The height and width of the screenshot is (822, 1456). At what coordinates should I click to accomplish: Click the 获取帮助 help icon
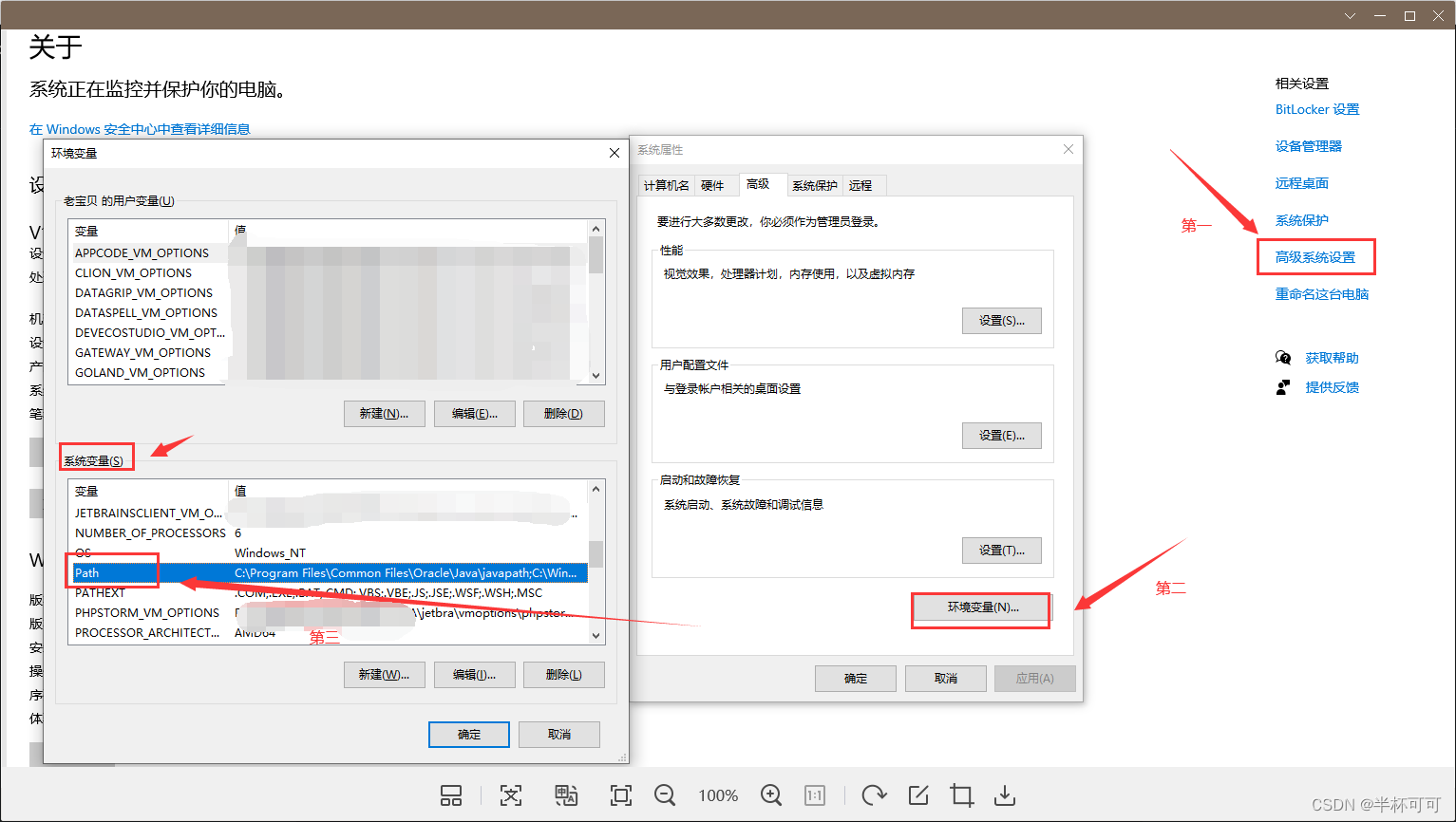click(x=1283, y=358)
